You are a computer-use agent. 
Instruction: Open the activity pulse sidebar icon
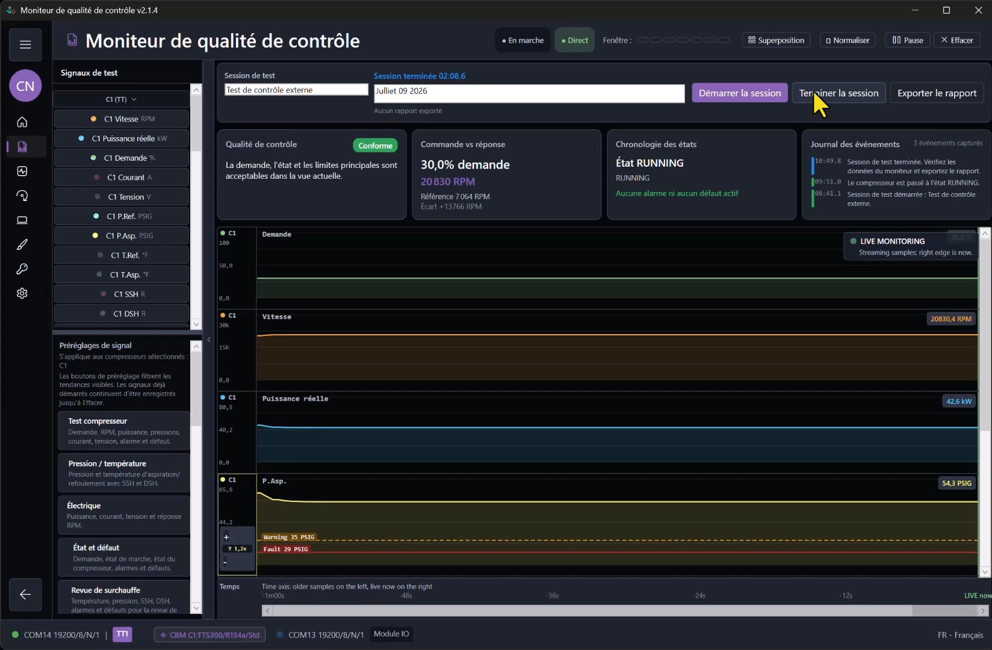point(22,172)
